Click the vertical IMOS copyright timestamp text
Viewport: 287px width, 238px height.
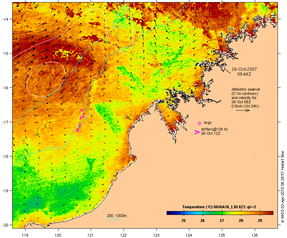point(282,187)
